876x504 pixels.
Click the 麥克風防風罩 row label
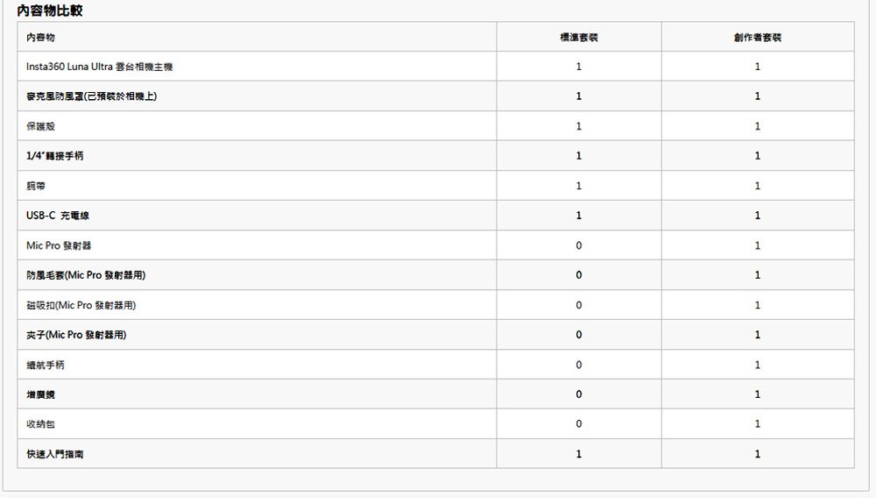click(x=92, y=96)
